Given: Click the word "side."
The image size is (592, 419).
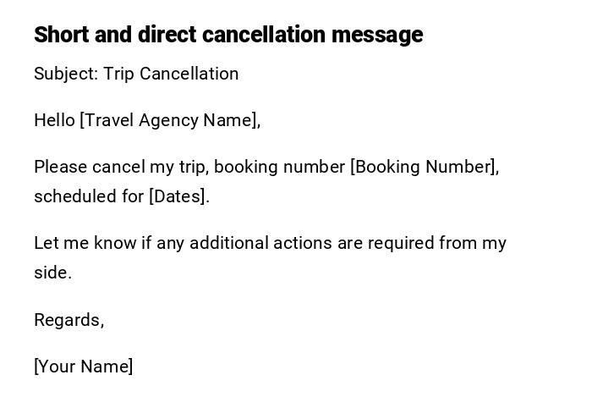Looking at the screenshot, I should (52, 273).
